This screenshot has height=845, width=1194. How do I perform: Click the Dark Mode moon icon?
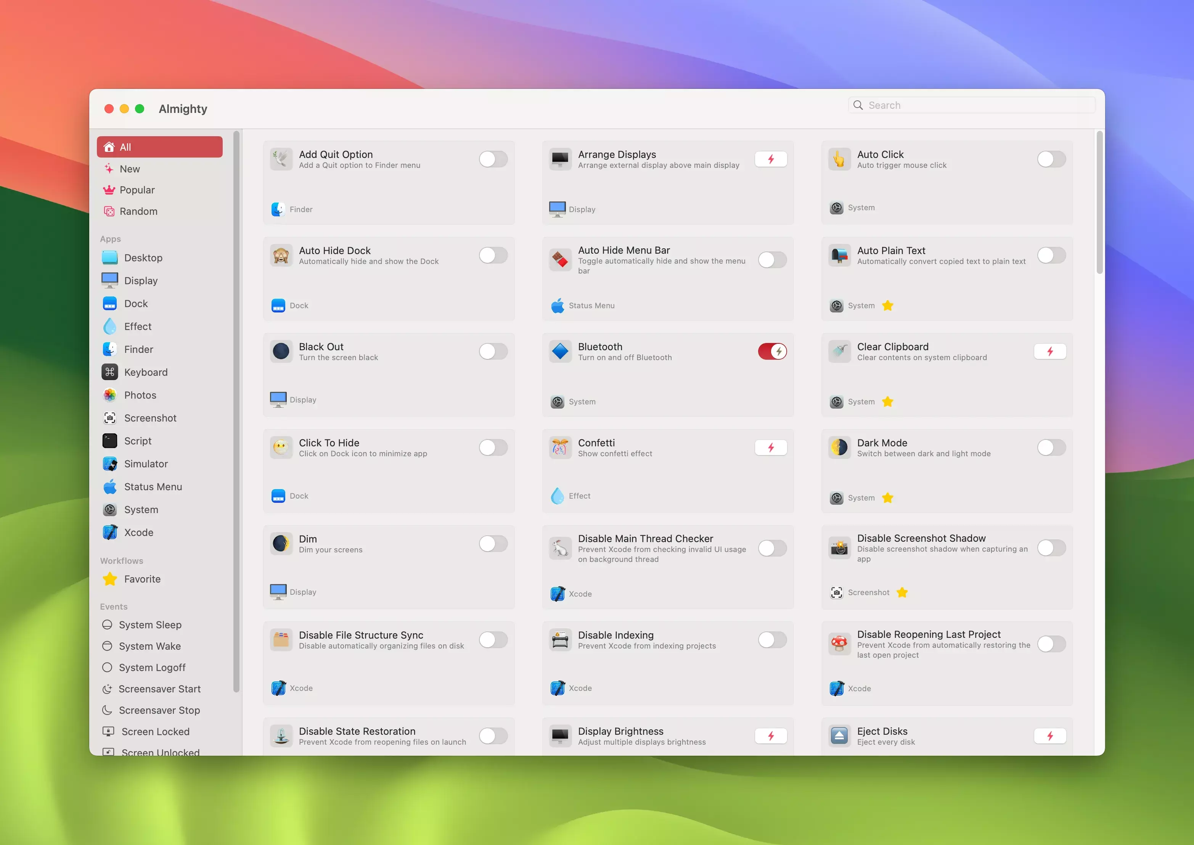click(839, 447)
